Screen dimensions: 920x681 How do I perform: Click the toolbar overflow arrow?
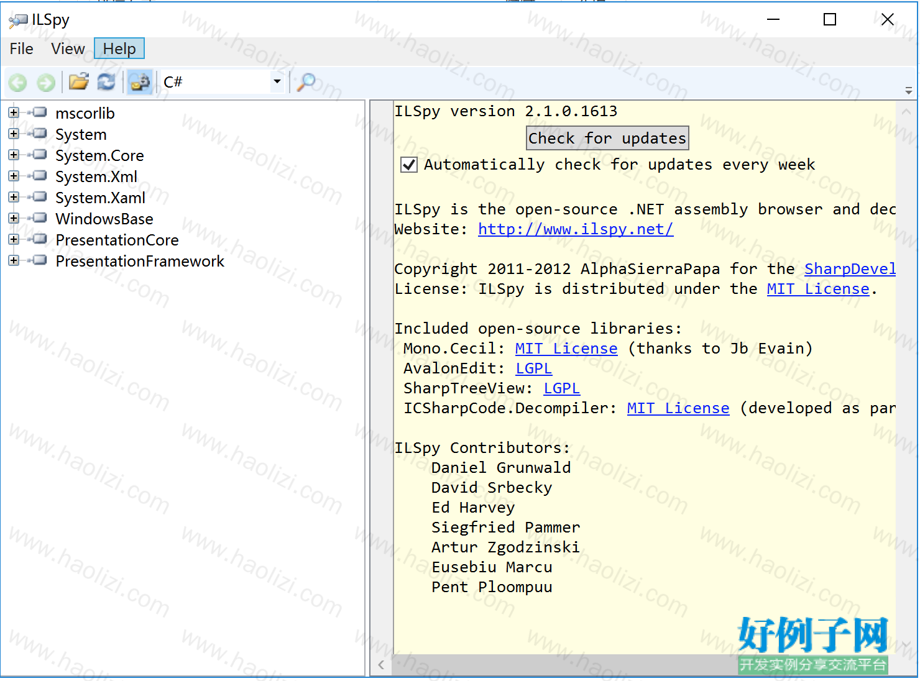[909, 91]
